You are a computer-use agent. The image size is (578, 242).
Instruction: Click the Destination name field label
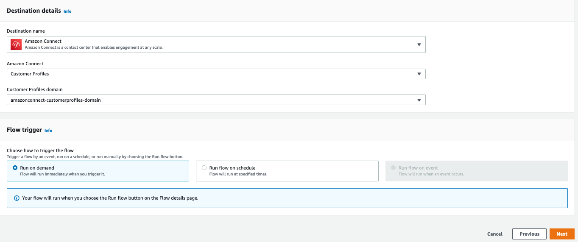click(26, 31)
